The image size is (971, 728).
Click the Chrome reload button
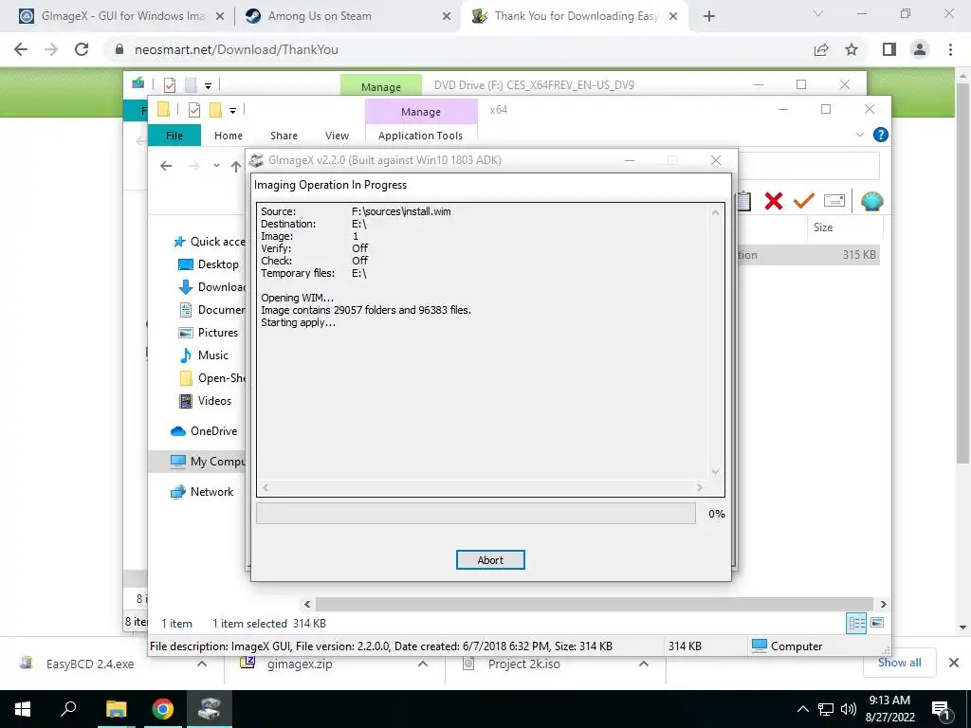[82, 49]
